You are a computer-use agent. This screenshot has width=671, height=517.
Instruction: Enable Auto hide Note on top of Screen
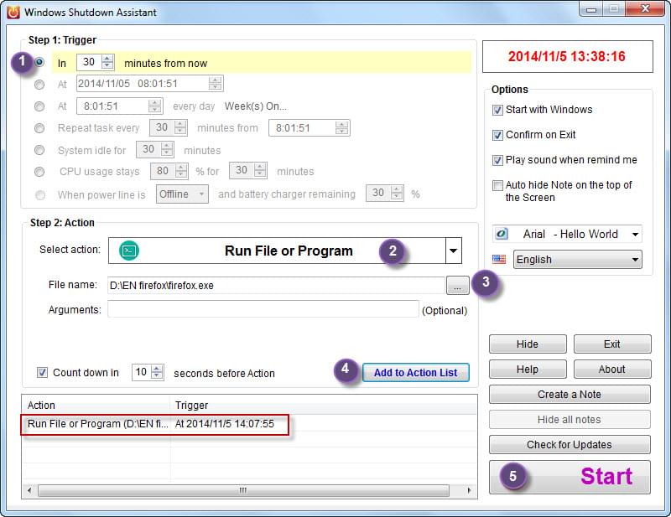pos(497,185)
